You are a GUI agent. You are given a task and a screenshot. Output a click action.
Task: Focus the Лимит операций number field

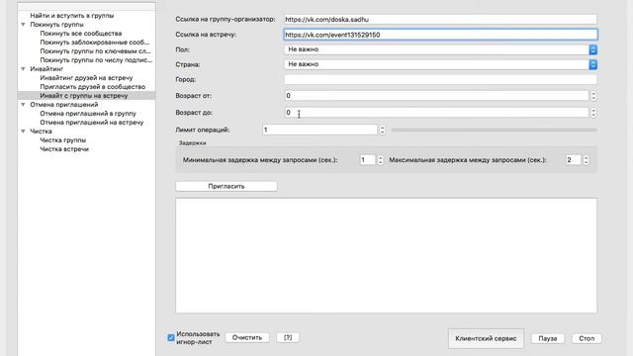click(319, 130)
